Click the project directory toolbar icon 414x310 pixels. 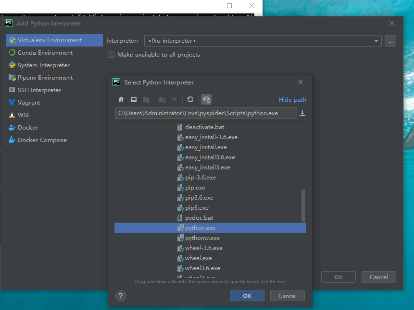[146, 99]
